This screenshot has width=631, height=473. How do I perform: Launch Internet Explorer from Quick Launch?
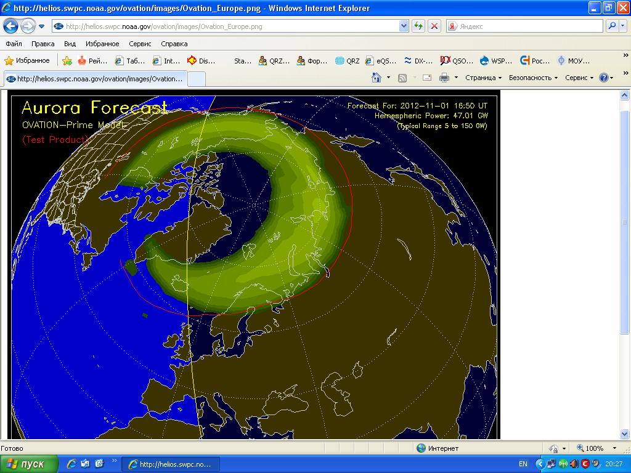(71, 464)
